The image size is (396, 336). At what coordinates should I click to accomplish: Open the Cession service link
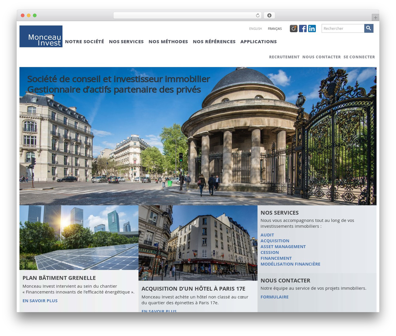tap(269, 253)
